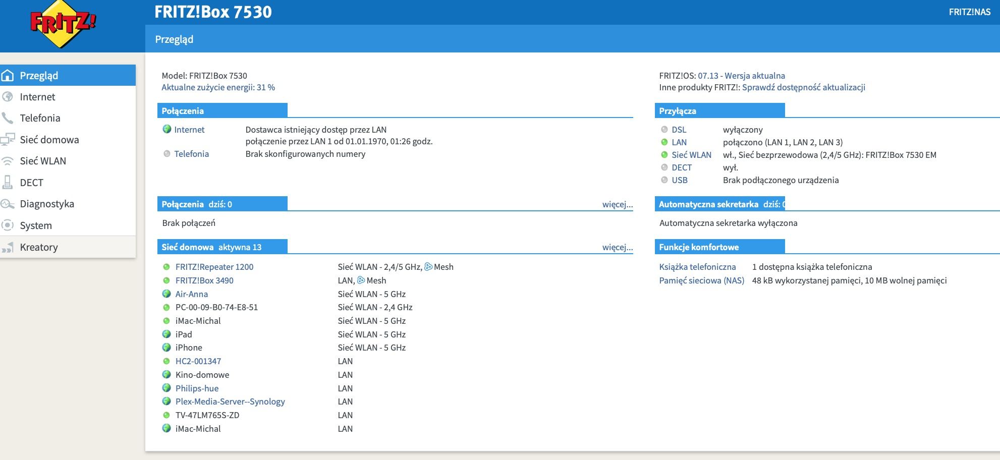Image resolution: width=1000 pixels, height=460 pixels.
Task: Click the Kreatory wizard icon
Action: (8, 247)
